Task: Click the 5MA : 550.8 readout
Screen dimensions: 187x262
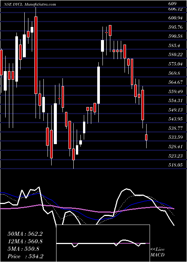Action: coord(23,249)
